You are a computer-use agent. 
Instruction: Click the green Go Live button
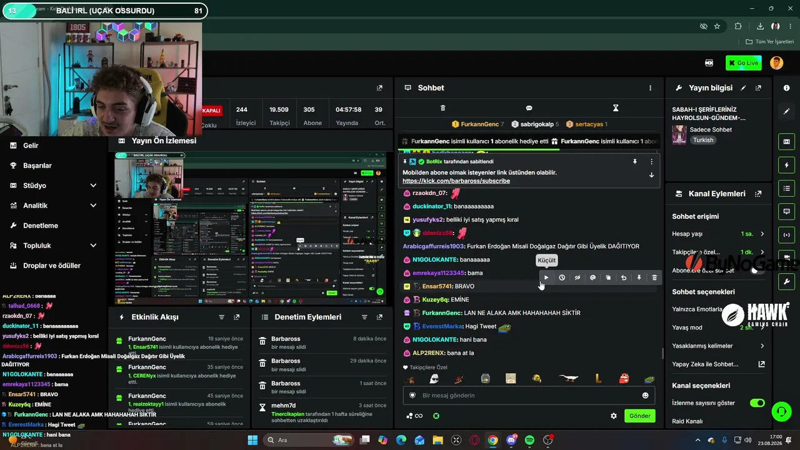[x=744, y=62]
